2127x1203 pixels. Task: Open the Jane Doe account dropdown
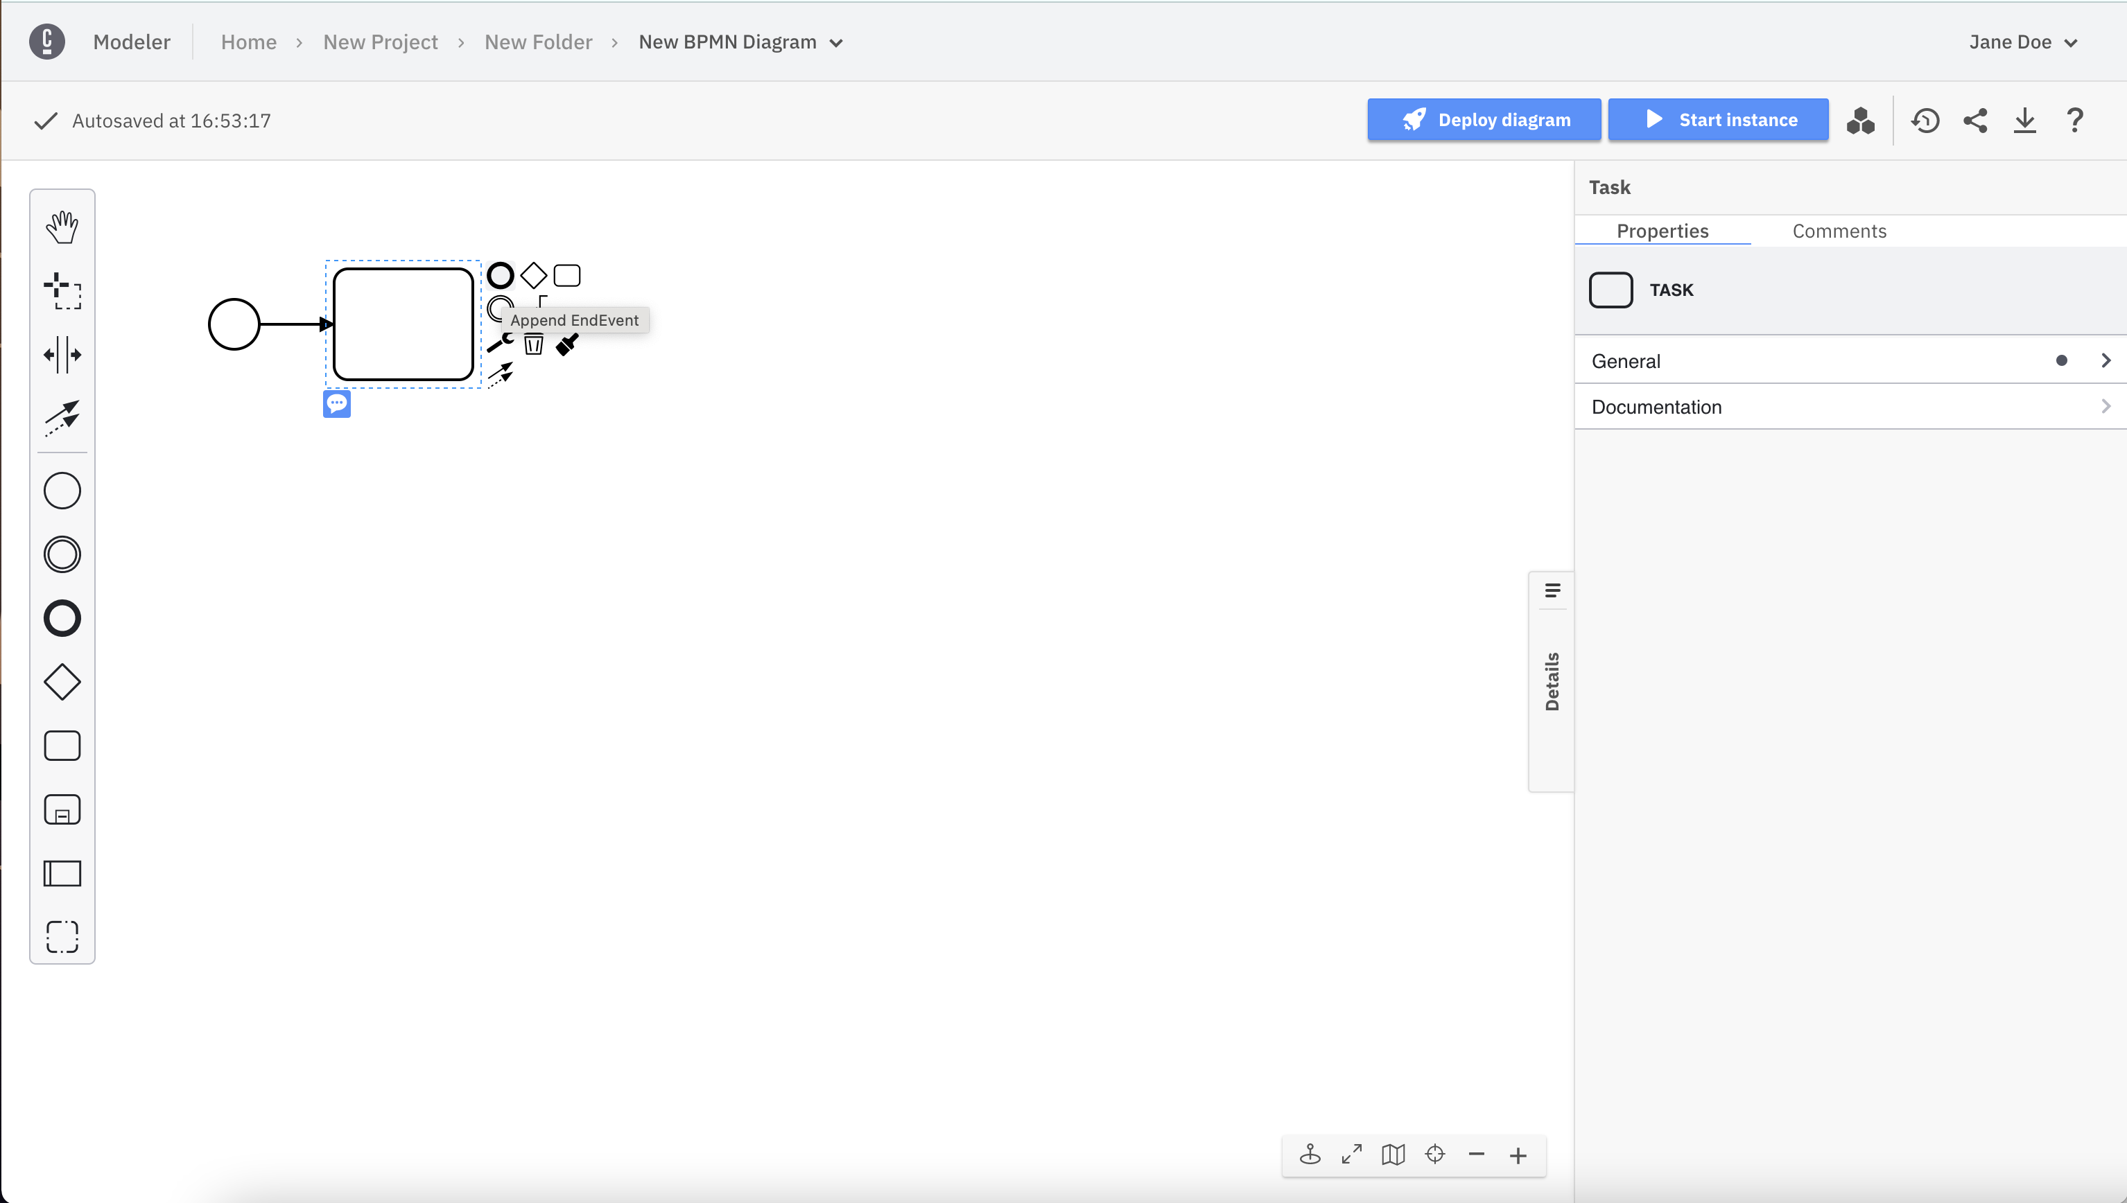[2022, 42]
